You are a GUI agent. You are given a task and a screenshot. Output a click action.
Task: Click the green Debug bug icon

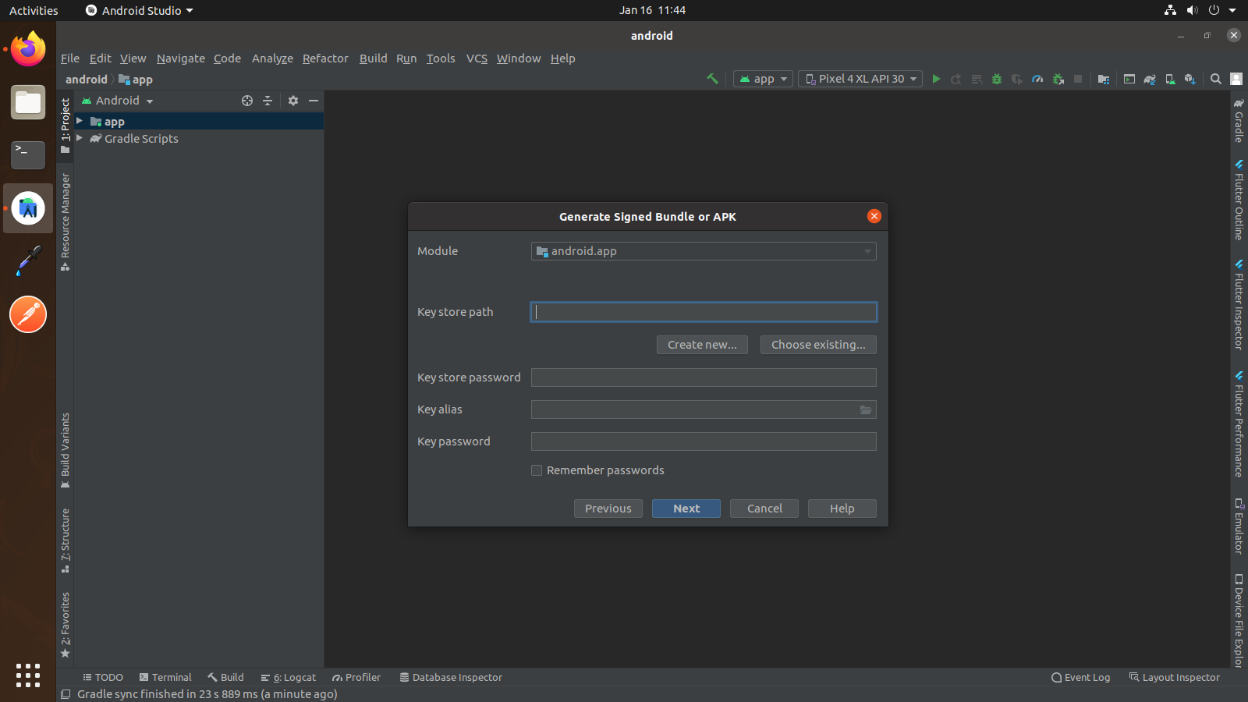[x=996, y=79]
